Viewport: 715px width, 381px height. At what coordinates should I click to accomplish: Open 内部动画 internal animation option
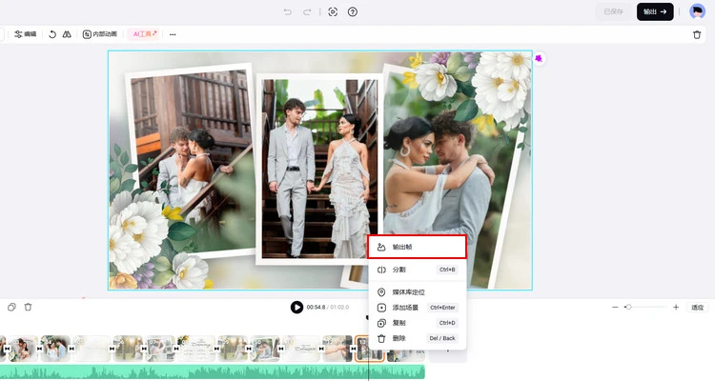100,34
